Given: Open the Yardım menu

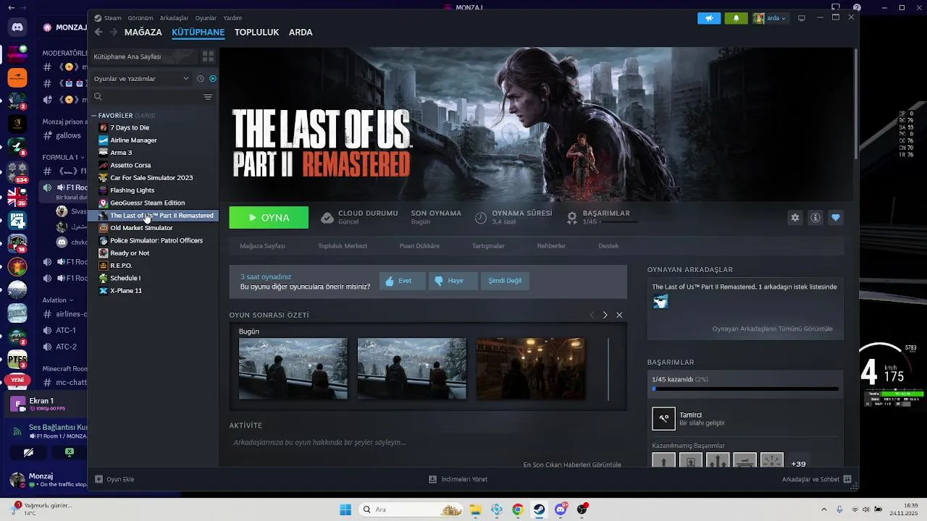Looking at the screenshot, I should tap(232, 18).
